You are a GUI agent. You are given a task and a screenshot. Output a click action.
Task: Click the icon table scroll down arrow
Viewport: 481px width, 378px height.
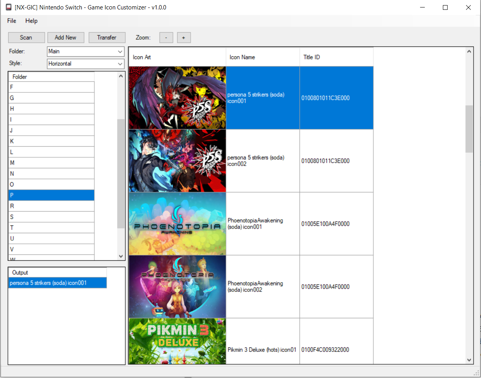pos(469,360)
